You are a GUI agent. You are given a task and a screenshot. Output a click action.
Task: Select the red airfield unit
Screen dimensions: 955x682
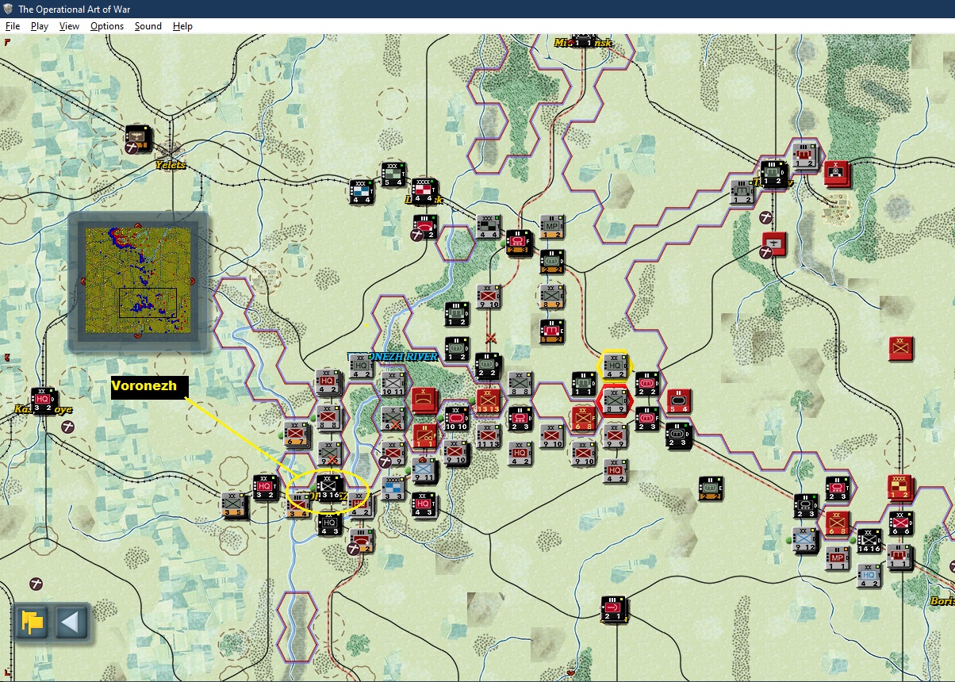click(x=773, y=244)
